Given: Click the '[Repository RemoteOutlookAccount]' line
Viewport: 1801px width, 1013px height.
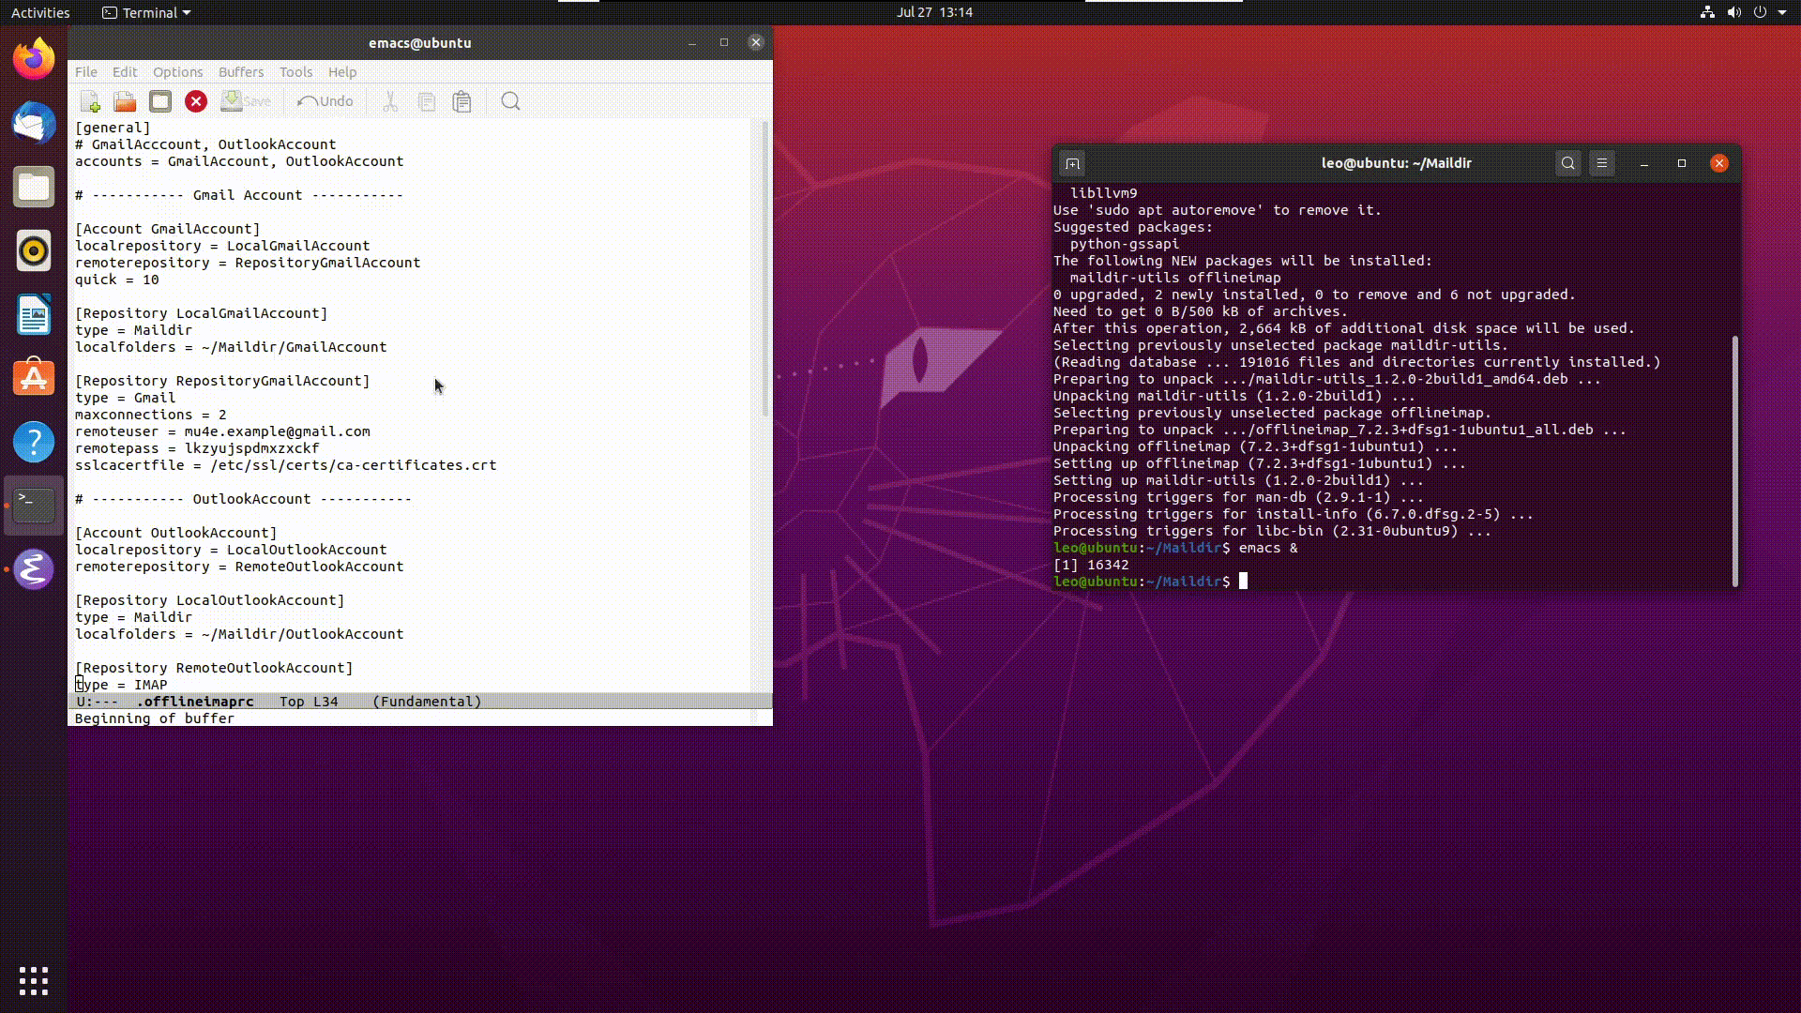Looking at the screenshot, I should [x=214, y=668].
